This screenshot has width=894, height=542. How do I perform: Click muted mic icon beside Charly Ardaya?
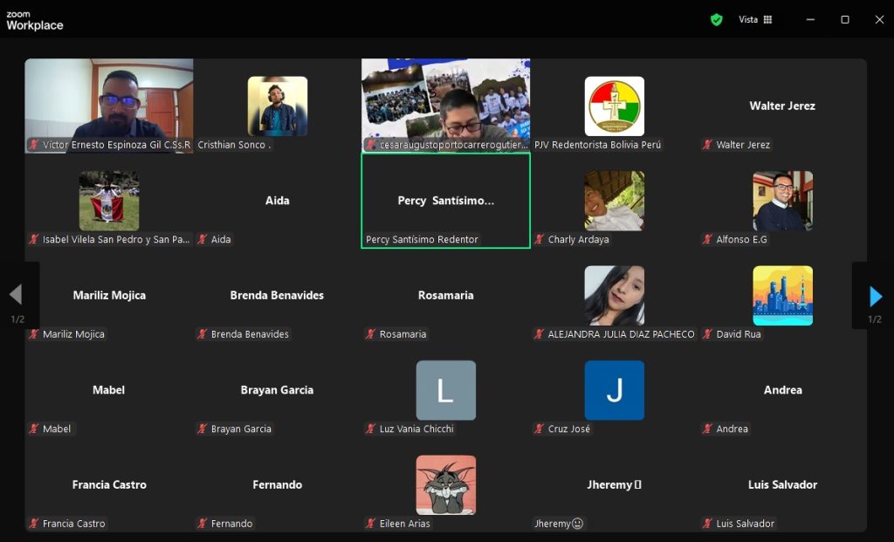(540, 239)
